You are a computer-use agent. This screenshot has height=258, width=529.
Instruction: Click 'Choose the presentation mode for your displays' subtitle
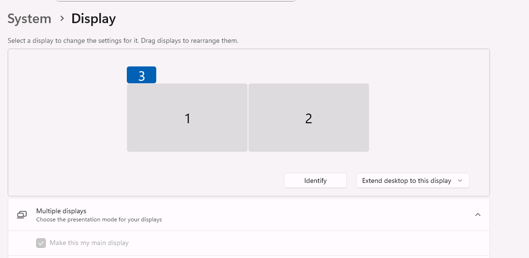click(x=99, y=219)
